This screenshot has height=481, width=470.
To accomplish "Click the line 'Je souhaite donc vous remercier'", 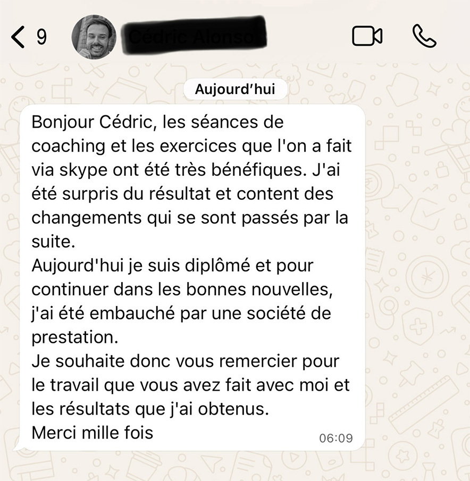I will (186, 361).
